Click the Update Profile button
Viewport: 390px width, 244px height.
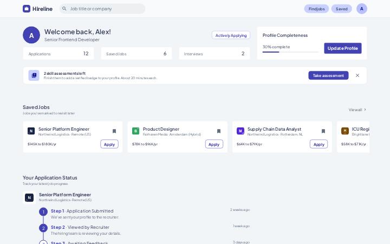coord(343,48)
